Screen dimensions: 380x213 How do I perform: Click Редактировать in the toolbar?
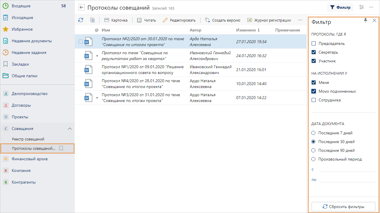(179, 20)
